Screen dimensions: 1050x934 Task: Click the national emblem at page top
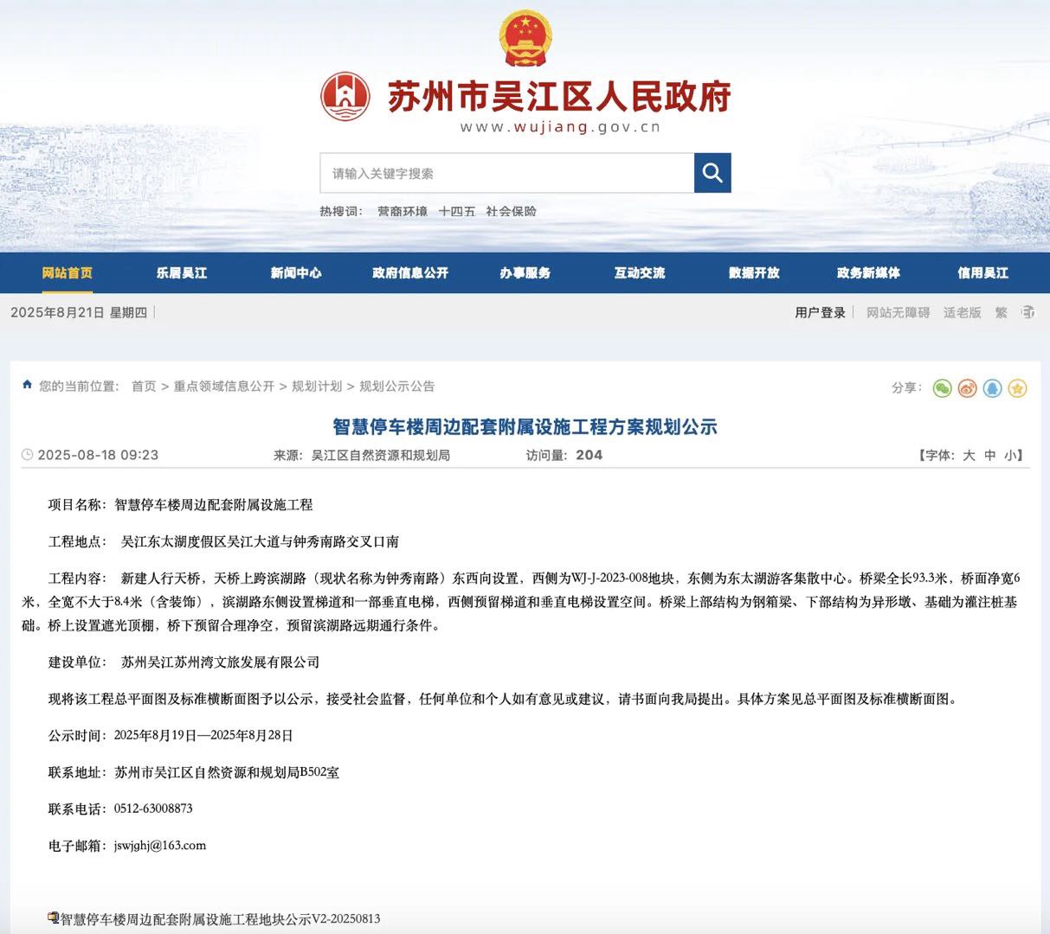(525, 38)
